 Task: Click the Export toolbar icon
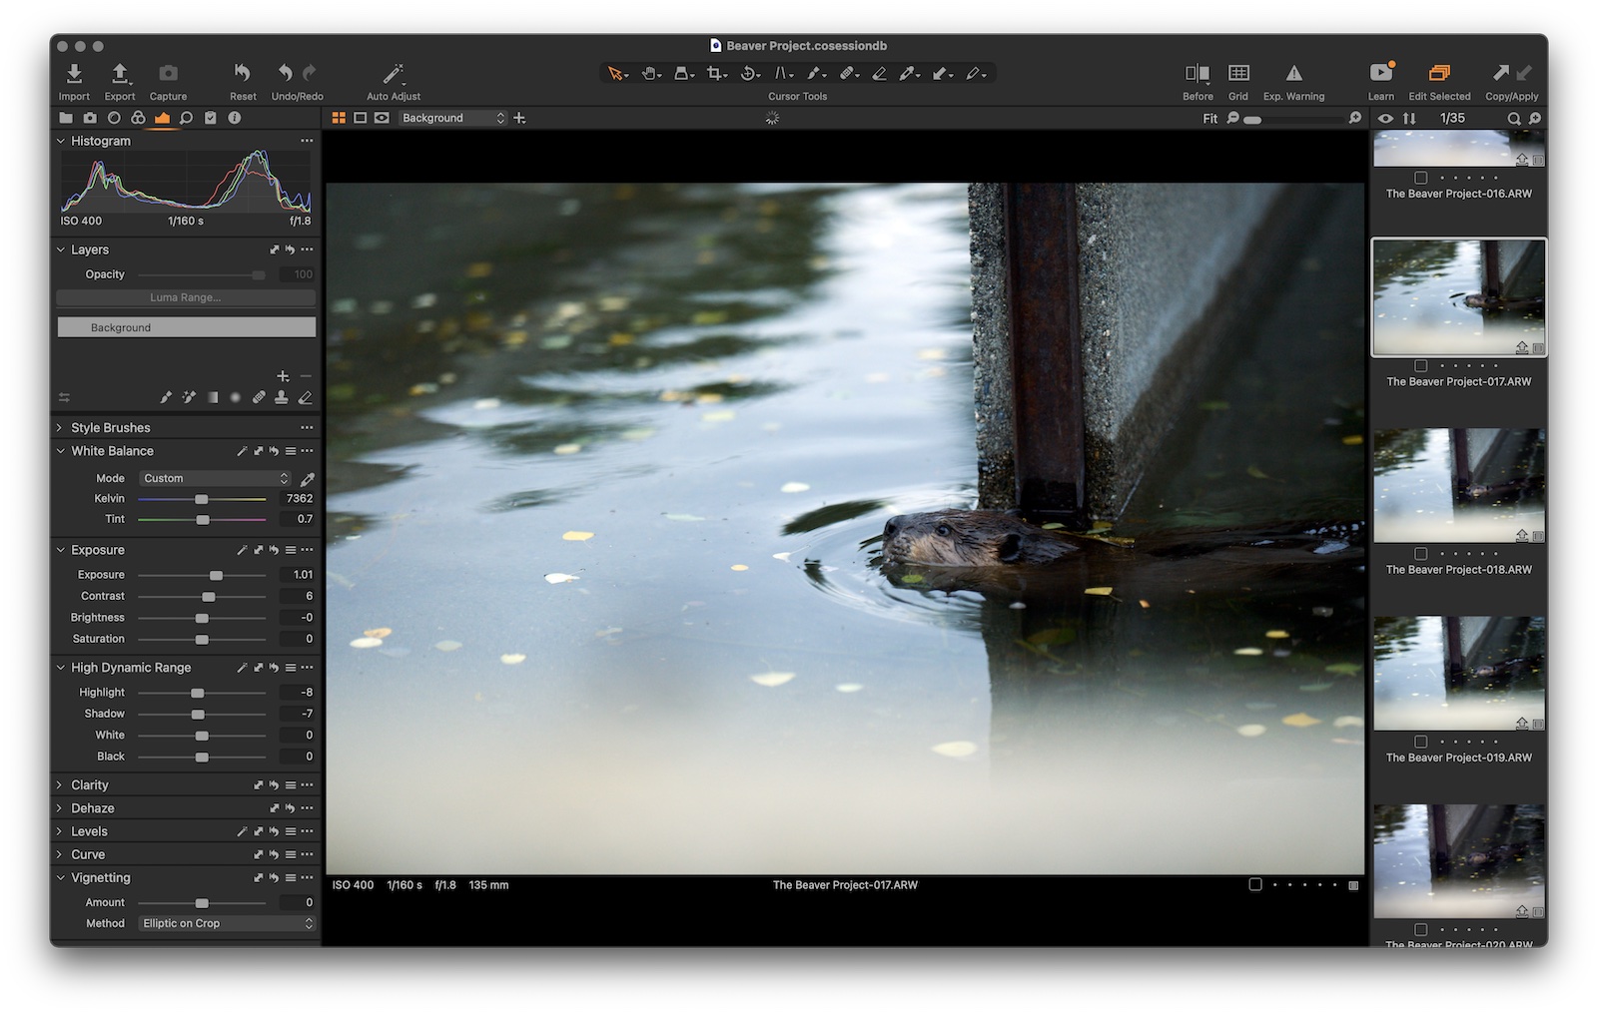point(119,74)
